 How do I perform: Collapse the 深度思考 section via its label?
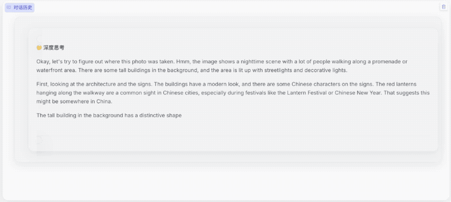[54, 47]
